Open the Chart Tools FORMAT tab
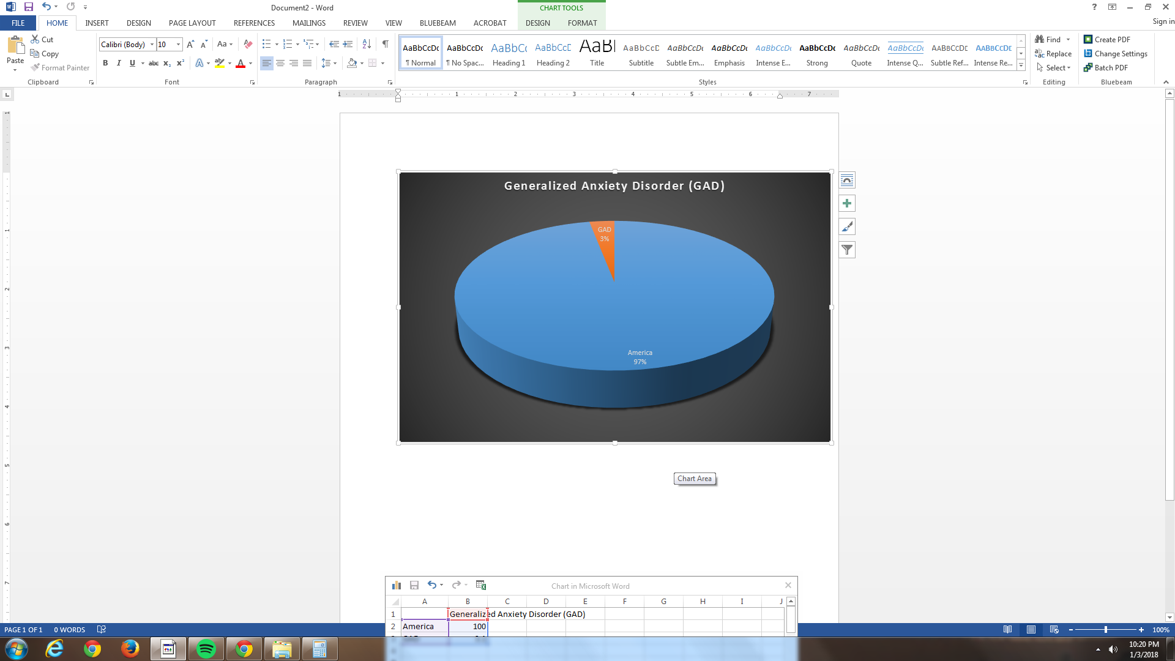The width and height of the screenshot is (1175, 661). point(581,23)
